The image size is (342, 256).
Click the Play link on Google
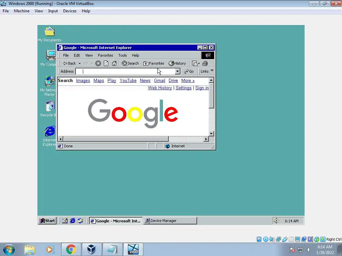pos(112,81)
